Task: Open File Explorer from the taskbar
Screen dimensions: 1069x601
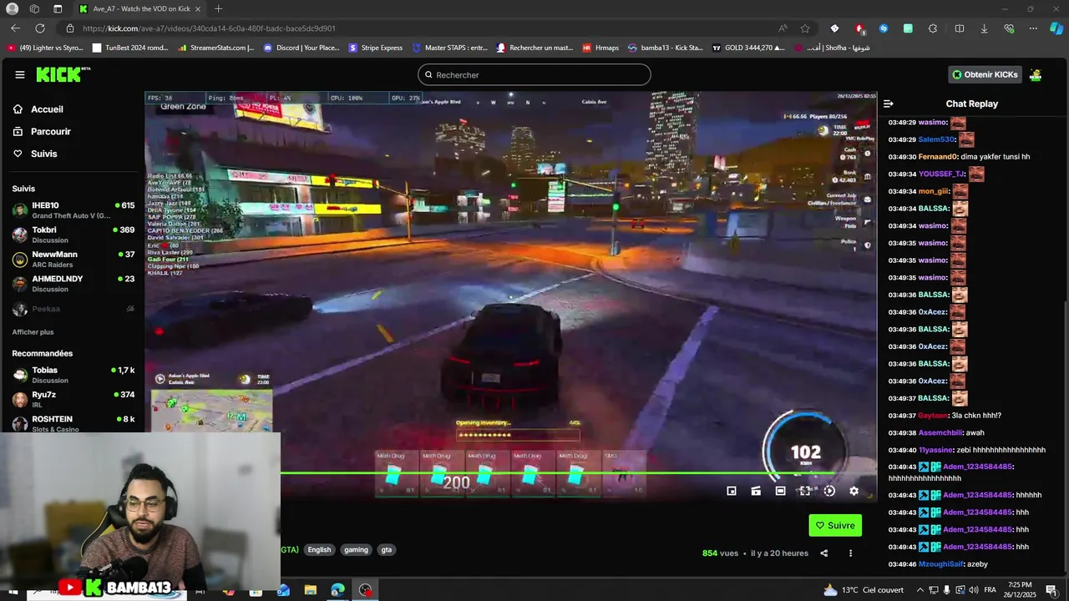Action: click(311, 590)
